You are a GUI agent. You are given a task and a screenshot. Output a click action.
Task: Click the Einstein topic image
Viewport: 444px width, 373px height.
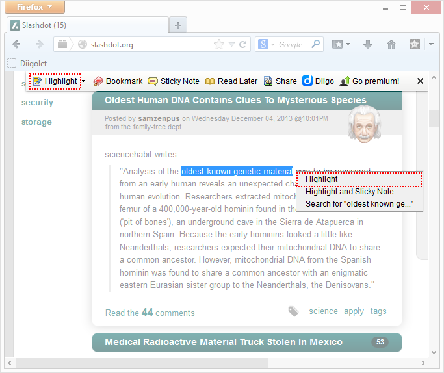365,124
